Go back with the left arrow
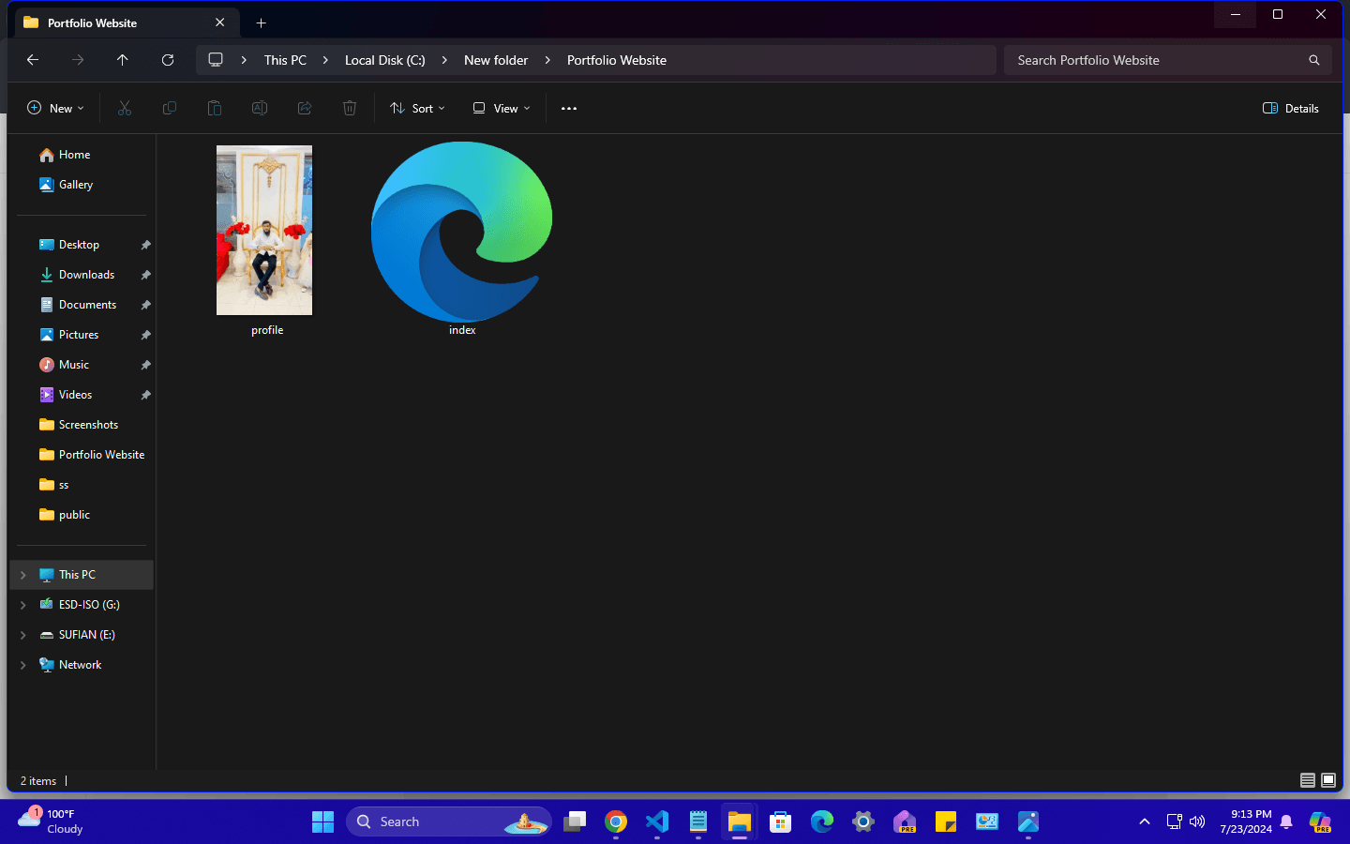This screenshot has width=1350, height=844. tap(33, 60)
